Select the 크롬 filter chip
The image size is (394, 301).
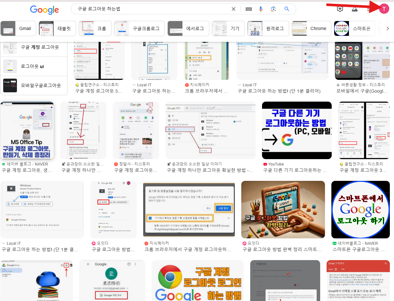pyautogui.click(x=95, y=28)
